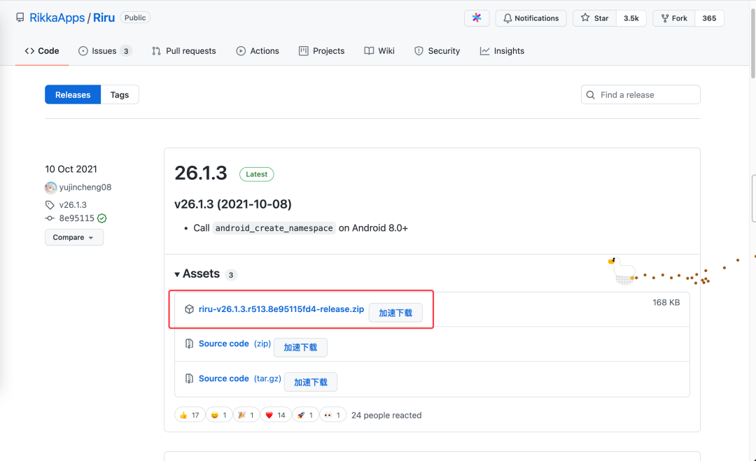Screen dimensions: 756x461
Task: Toggle the party popper reaction
Action: point(246,415)
